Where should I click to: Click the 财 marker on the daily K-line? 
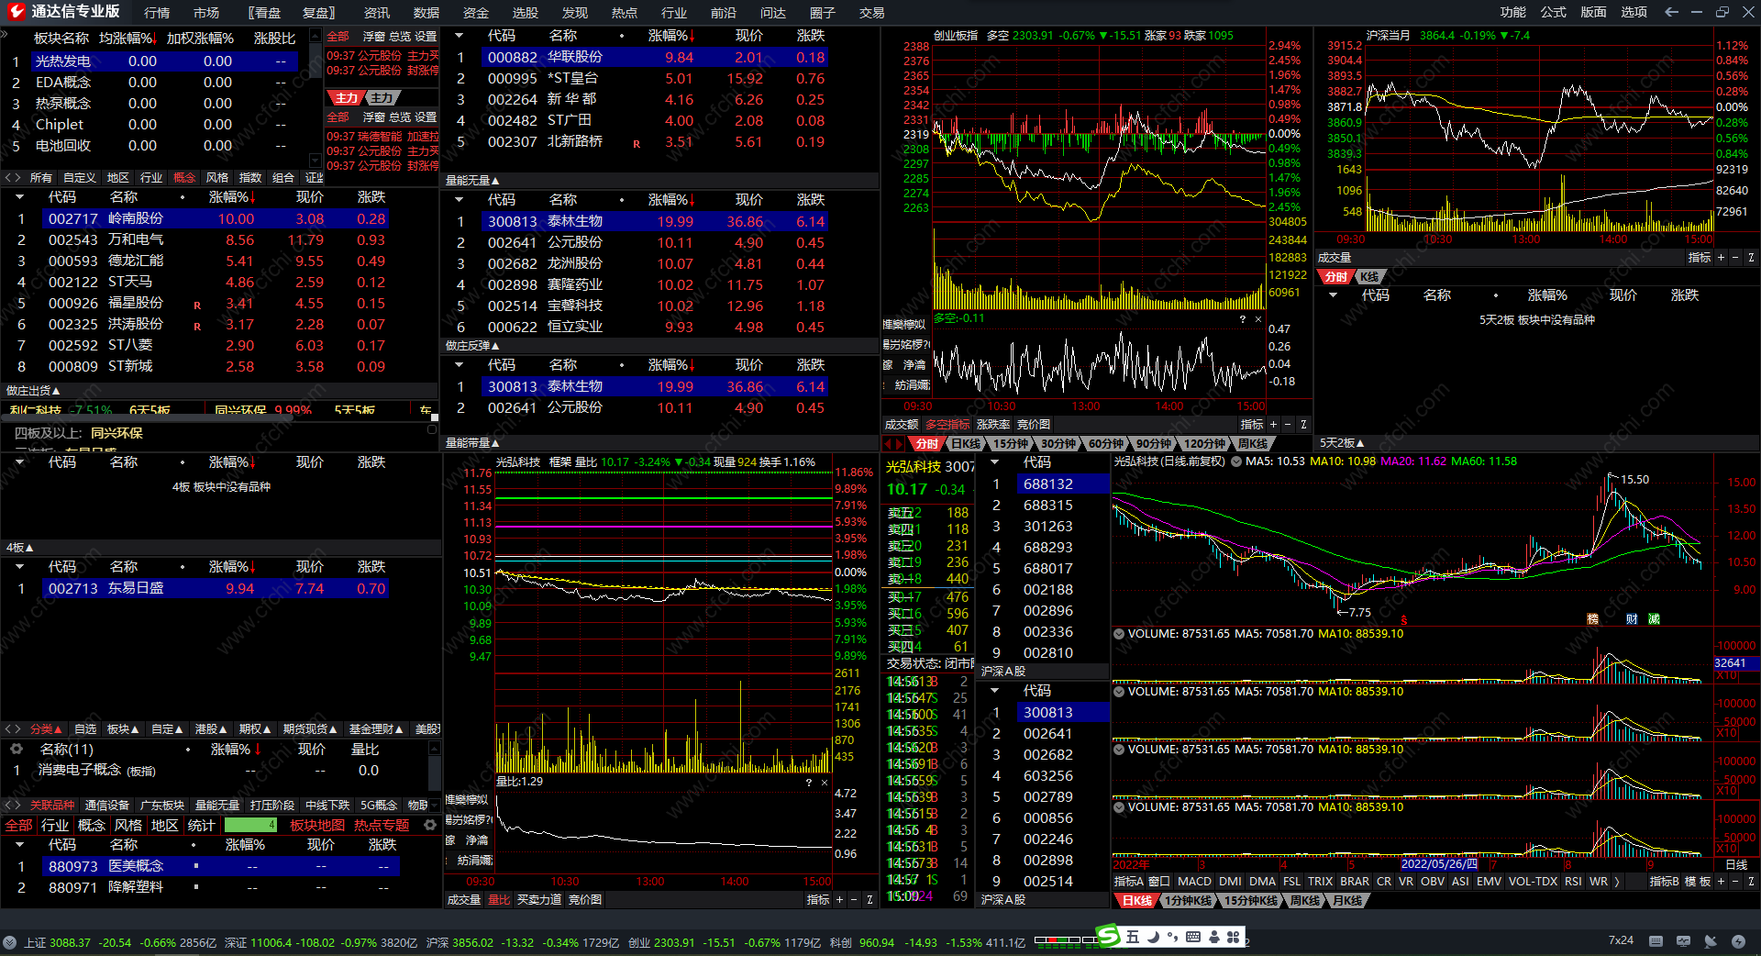[1632, 619]
